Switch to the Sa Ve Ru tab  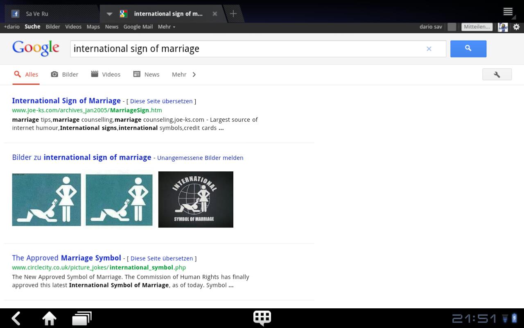[x=37, y=14]
